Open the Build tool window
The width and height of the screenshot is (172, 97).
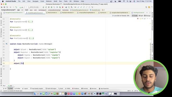click(x=61, y=89)
